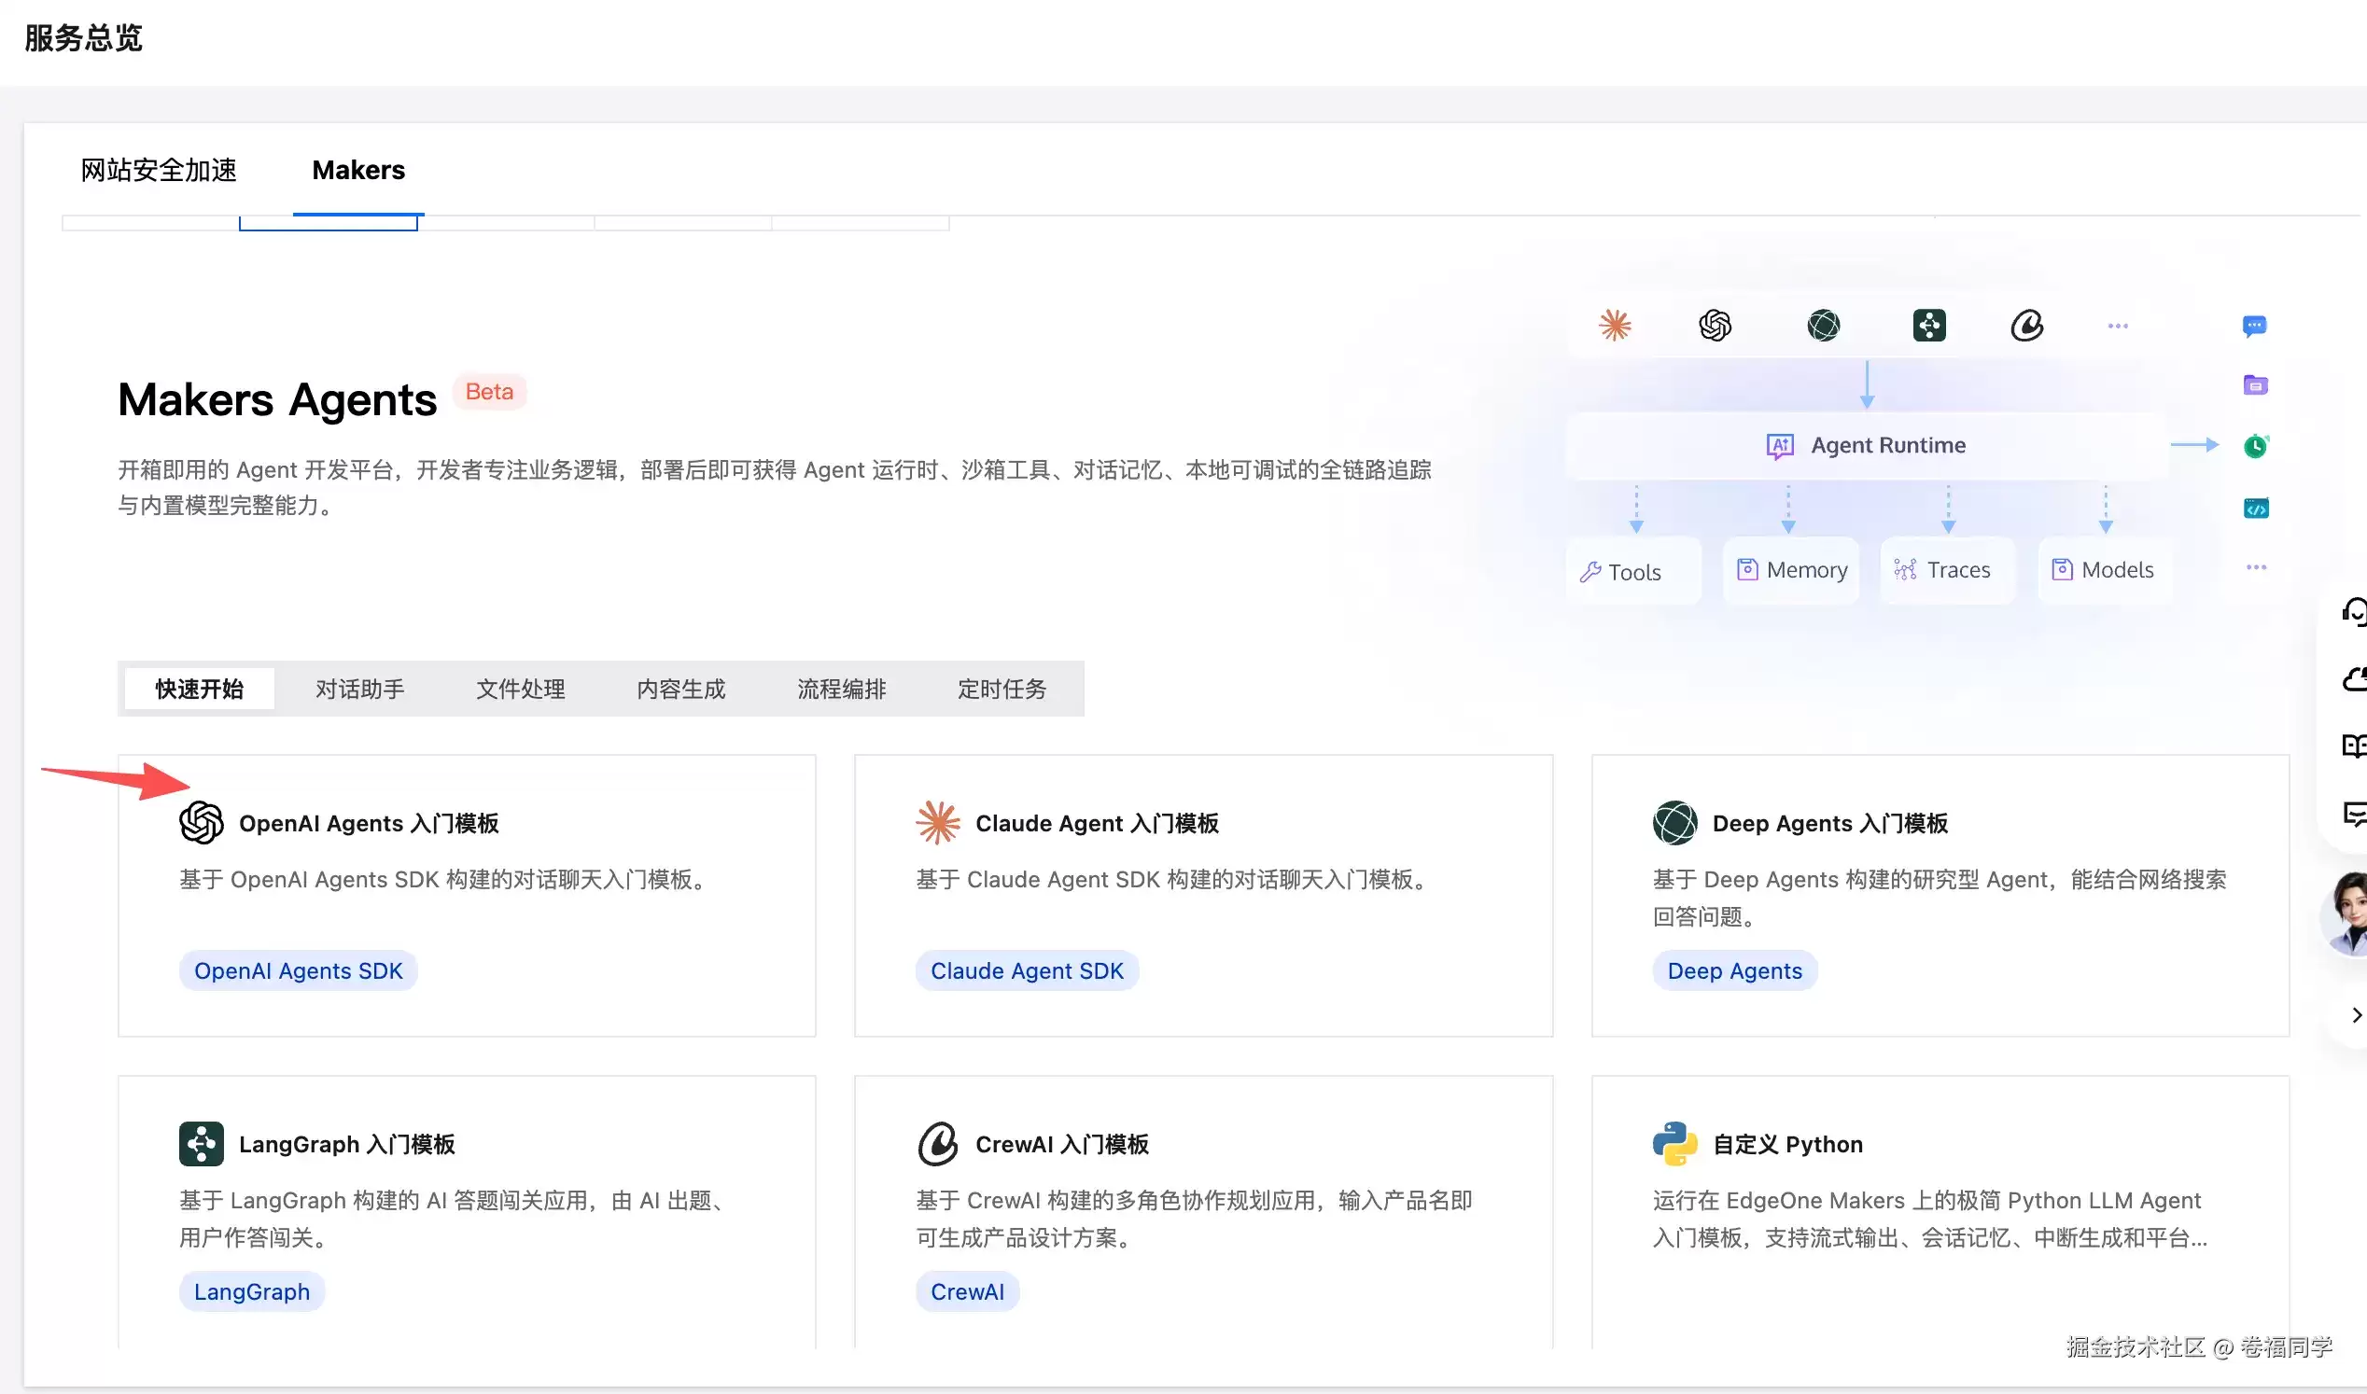
Task: Open the LangGraph 入门模板 card title
Action: pos(346,1144)
